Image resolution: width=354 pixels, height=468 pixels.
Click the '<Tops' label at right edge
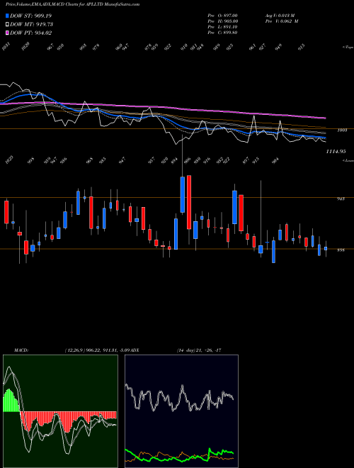pos(348,48)
